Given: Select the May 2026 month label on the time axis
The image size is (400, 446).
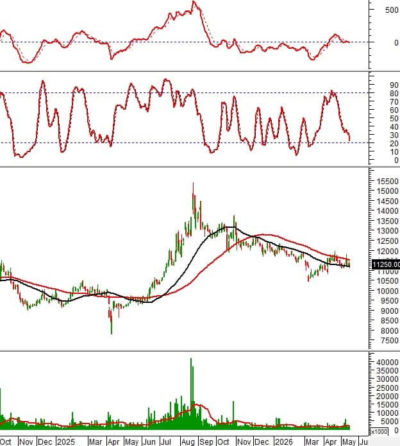Looking at the screenshot, I should pyautogui.click(x=349, y=442).
